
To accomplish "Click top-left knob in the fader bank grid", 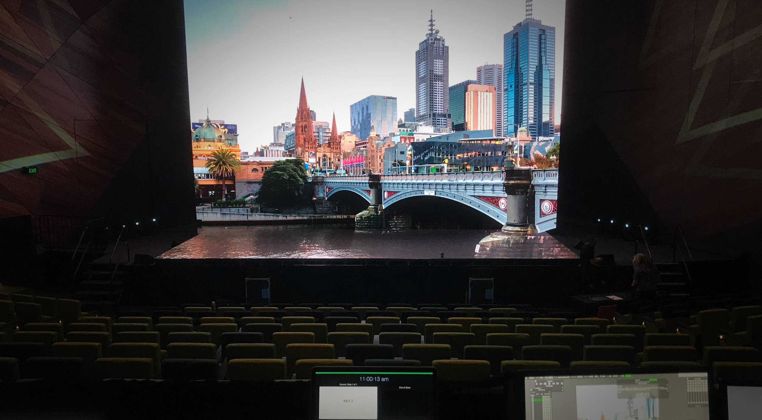I will click(688, 381).
